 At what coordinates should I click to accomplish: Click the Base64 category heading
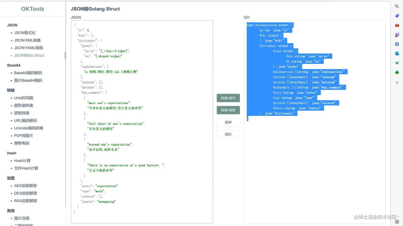[14, 65]
